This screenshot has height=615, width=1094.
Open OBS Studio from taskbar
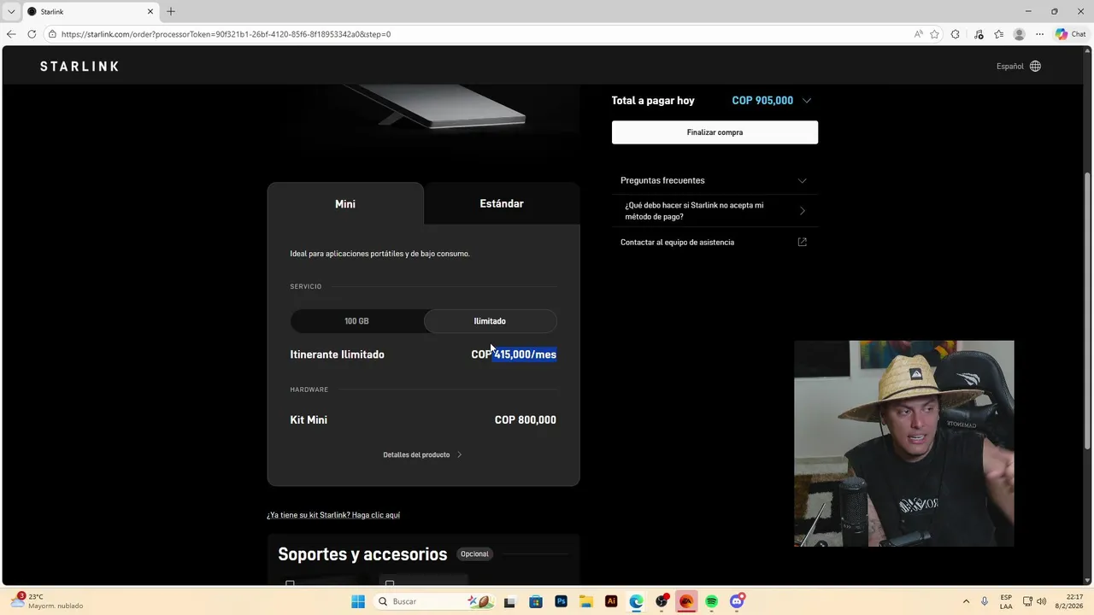pyautogui.click(x=662, y=601)
